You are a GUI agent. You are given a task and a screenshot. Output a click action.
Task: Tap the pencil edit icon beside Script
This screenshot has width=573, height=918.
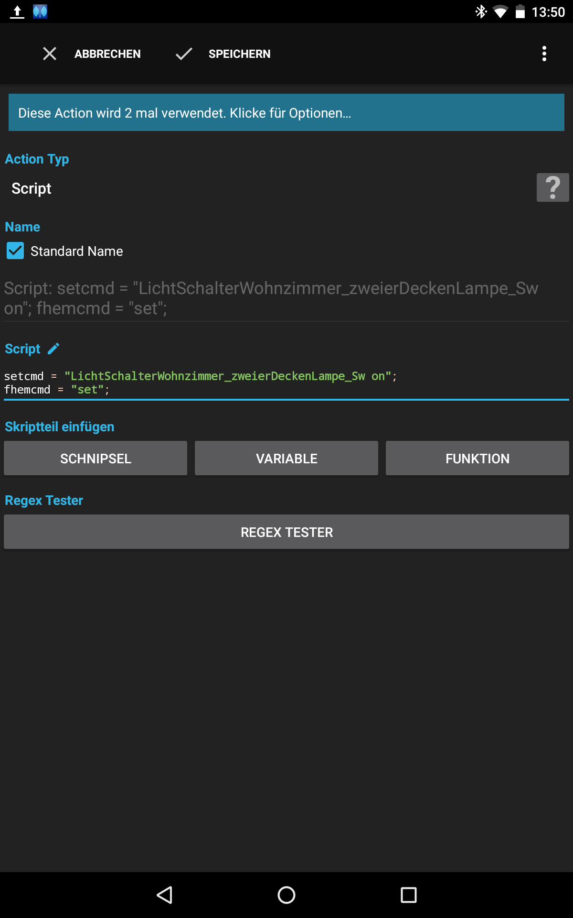click(x=53, y=349)
